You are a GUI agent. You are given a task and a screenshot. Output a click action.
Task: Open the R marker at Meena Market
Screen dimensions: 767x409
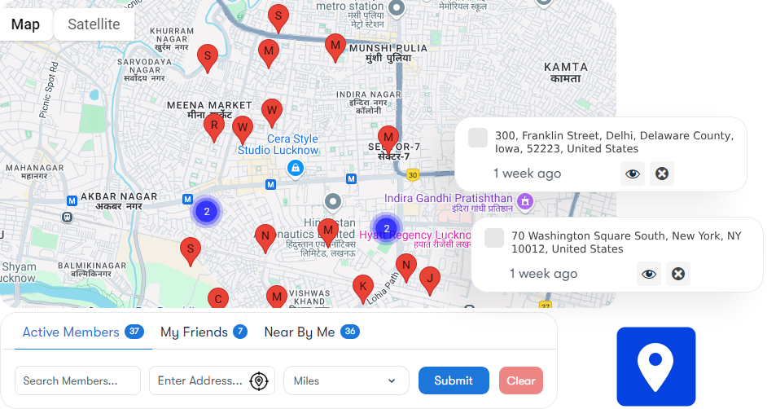point(214,128)
